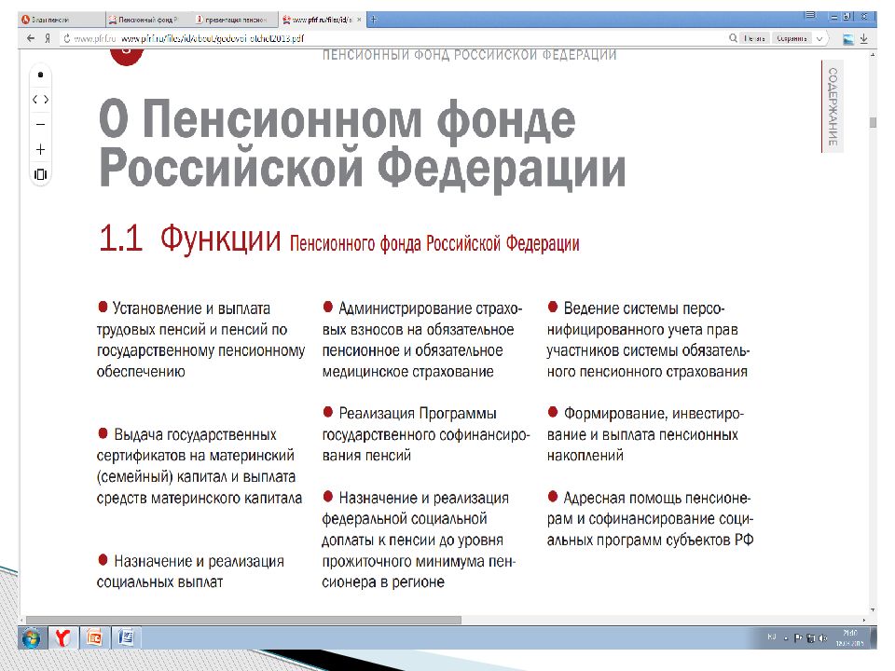Open the 'СОДЕРЖАНИЕ' side tab
This screenshot has width=895, height=671.
coord(833,106)
